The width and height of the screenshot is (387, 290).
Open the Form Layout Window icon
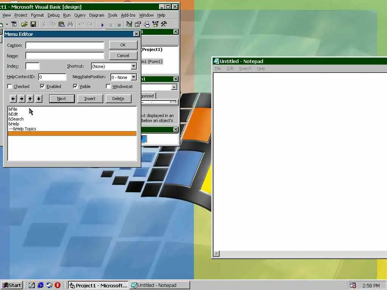[x=147, y=24]
